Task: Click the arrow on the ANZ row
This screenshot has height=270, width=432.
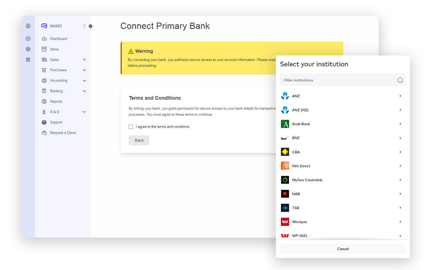Action: coord(400,96)
